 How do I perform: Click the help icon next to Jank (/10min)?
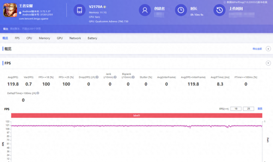115,77
